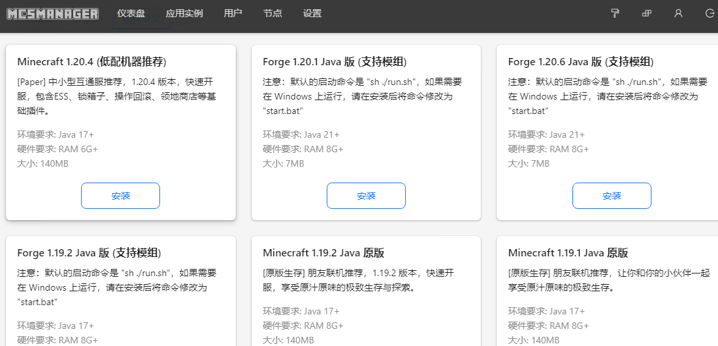
Task: Click title Forge 1.20.6 Java 版 (支持模组)
Action: (x=580, y=62)
